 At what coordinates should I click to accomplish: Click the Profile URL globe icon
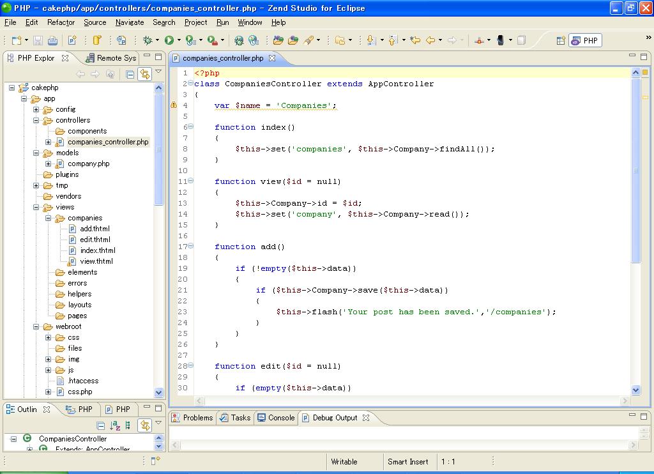click(253, 40)
